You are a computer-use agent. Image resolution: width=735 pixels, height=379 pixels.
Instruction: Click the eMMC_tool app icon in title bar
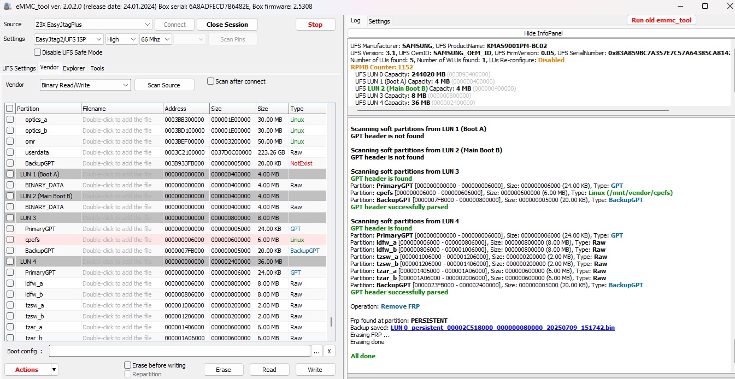coord(8,6)
